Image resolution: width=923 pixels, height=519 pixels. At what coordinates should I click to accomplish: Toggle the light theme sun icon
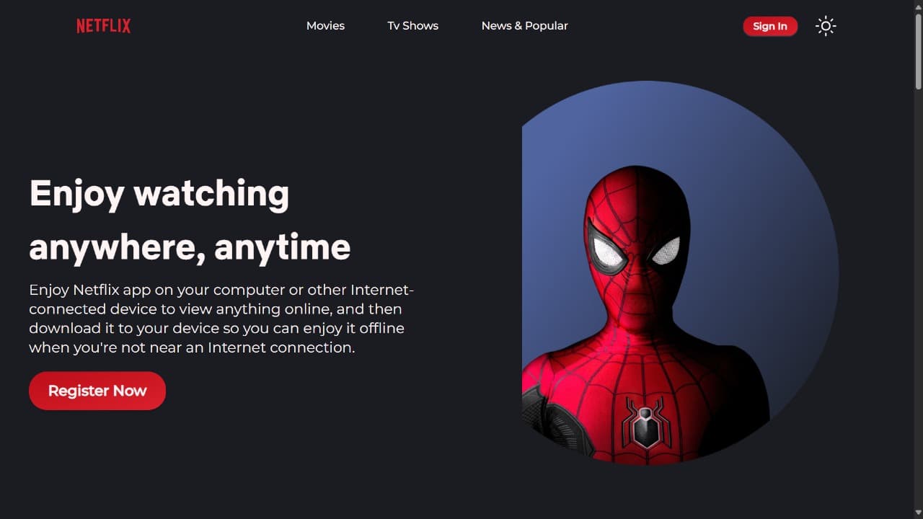[x=826, y=27]
